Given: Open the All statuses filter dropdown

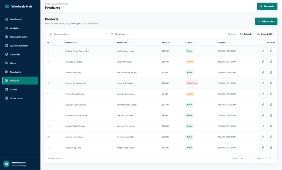Looking at the screenshot, I should click(120, 34).
